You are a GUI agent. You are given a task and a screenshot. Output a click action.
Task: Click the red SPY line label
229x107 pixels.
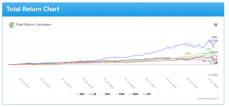click(204, 61)
